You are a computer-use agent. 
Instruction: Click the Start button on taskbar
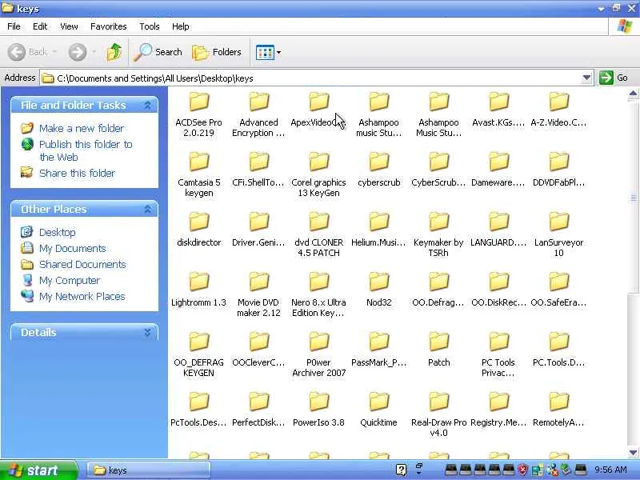tap(38, 470)
